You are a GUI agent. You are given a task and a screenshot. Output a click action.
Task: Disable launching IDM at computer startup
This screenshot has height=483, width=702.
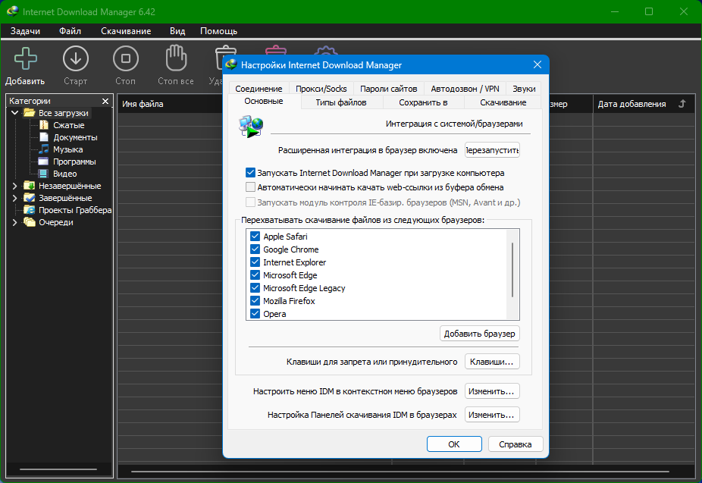coord(251,173)
